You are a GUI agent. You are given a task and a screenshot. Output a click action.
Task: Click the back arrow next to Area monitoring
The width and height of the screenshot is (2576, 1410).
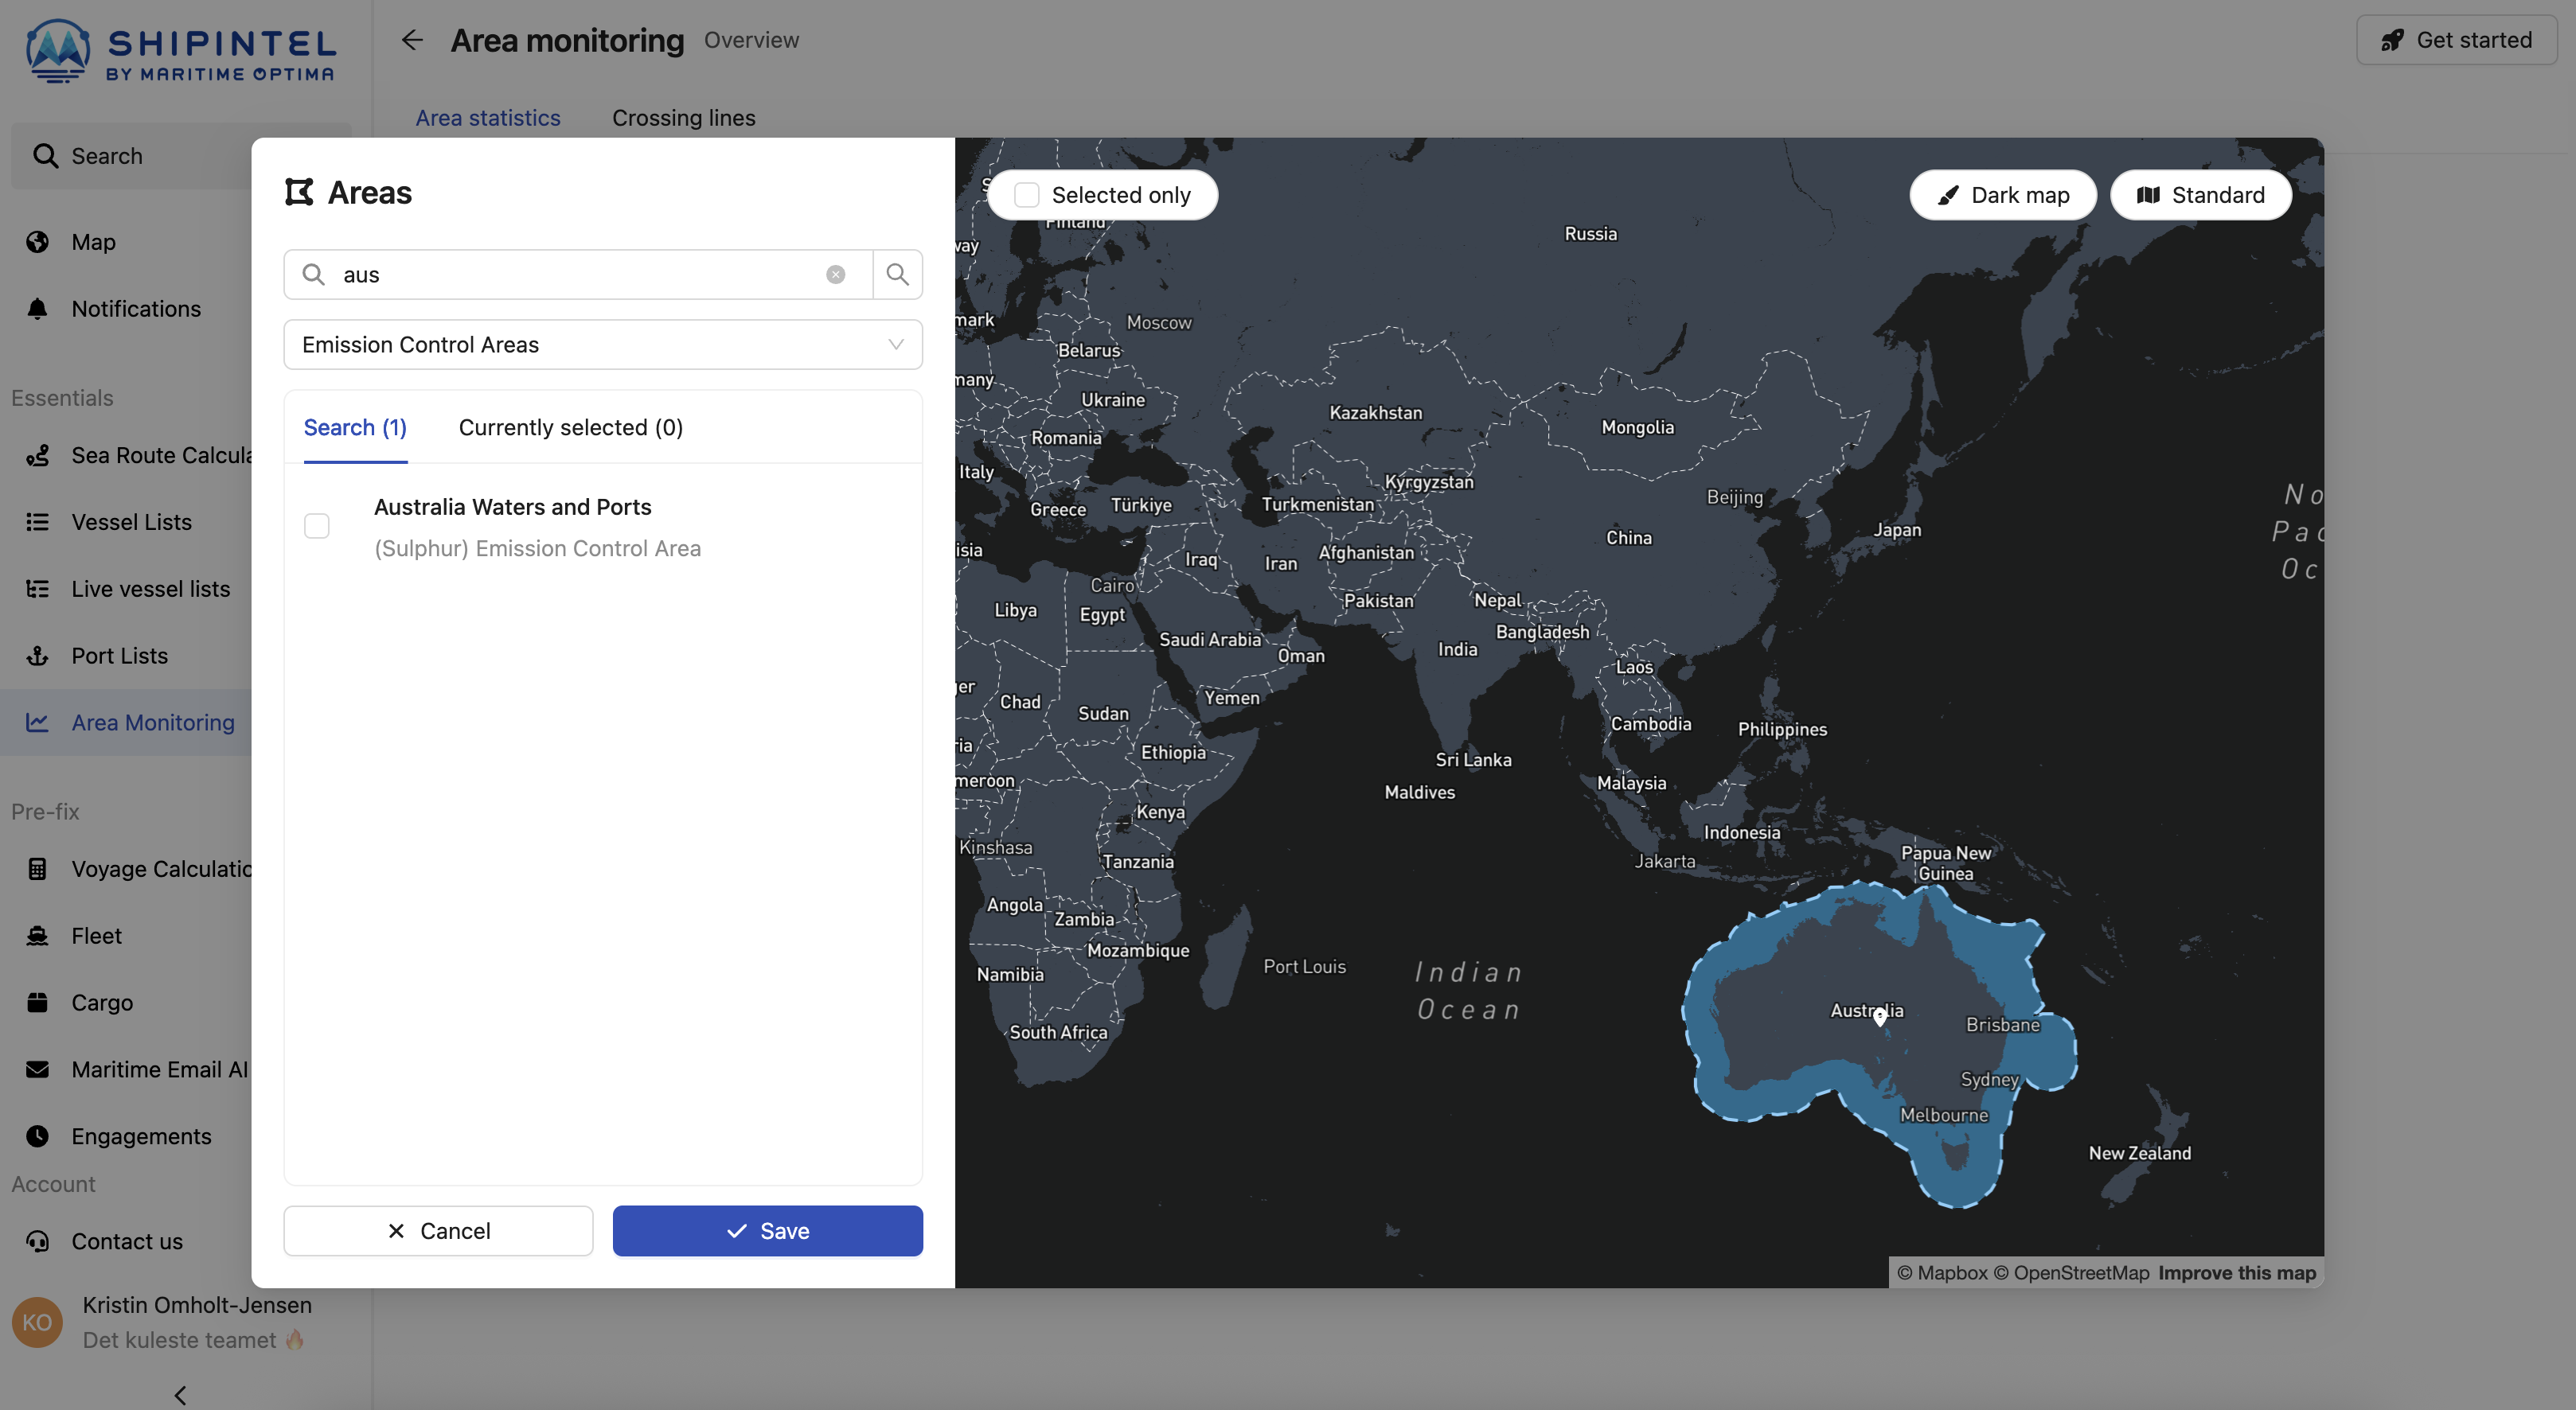(x=412, y=40)
